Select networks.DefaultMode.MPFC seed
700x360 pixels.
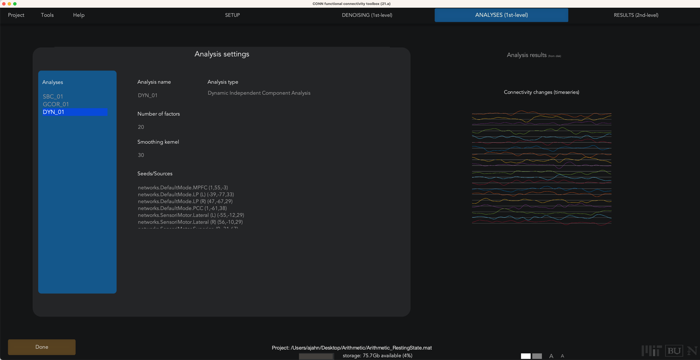click(x=183, y=188)
